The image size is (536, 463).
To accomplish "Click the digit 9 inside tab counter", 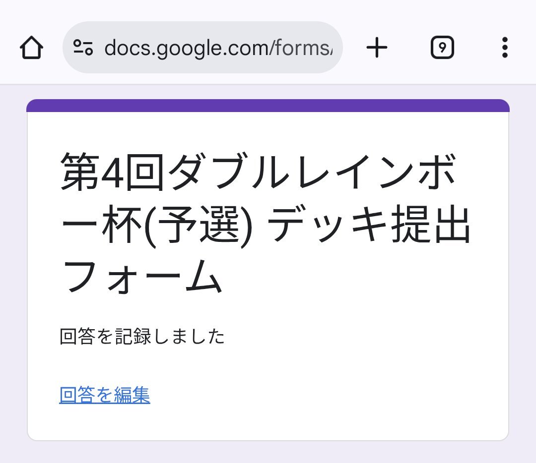I will 442,48.
